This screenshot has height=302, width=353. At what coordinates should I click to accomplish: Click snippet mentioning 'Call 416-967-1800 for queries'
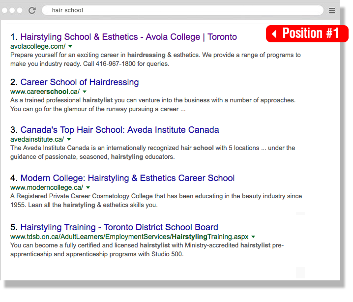pyautogui.click(x=155, y=60)
